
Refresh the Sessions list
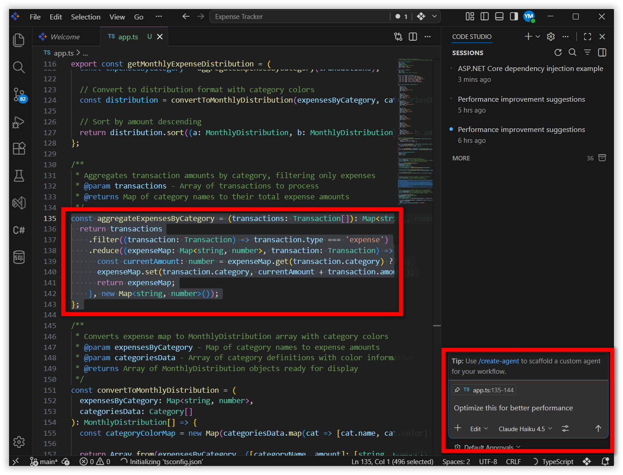coord(558,52)
